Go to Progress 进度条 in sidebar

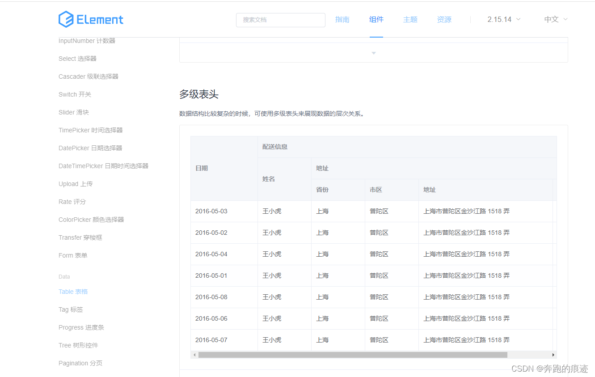click(81, 327)
